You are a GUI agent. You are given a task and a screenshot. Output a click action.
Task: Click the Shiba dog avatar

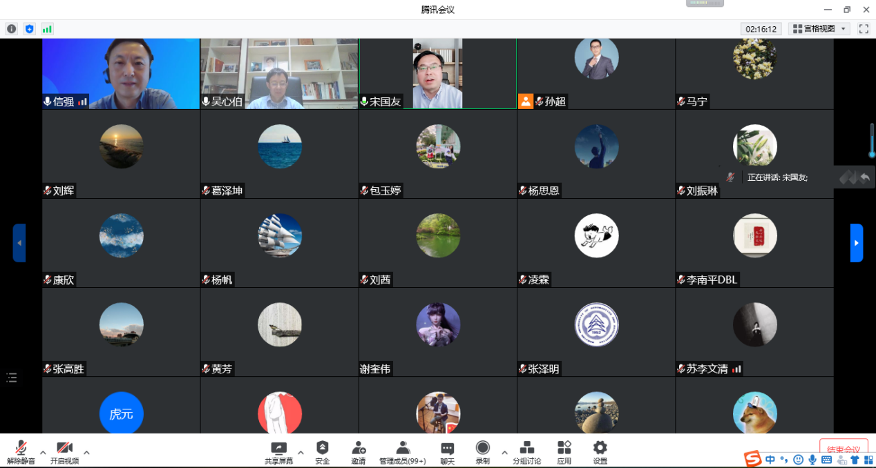coord(754,413)
